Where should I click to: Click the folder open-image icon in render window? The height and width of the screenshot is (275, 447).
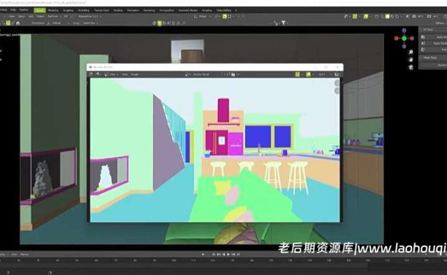[233, 74]
